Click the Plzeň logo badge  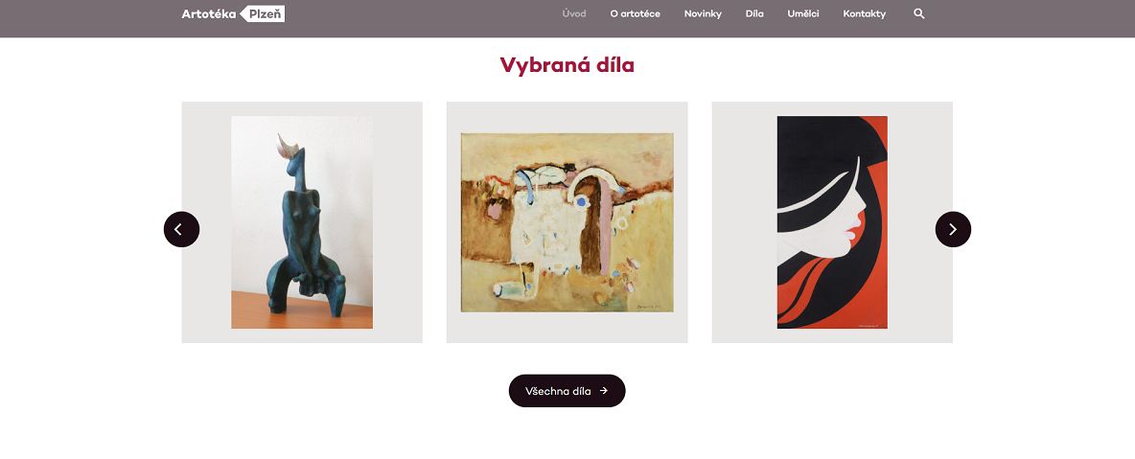(262, 13)
